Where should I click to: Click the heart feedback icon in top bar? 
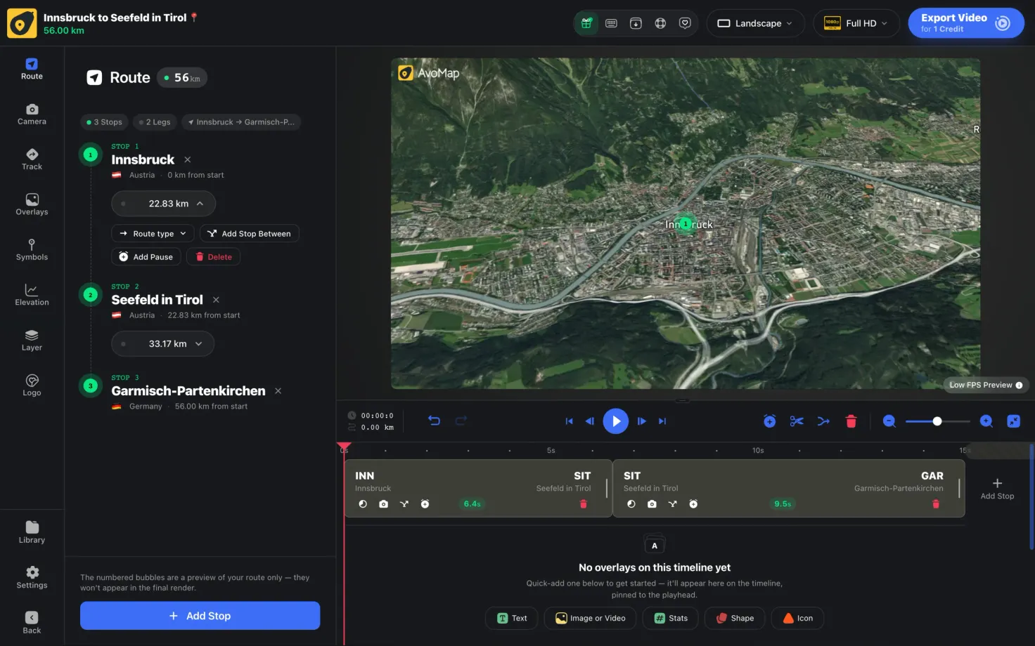click(685, 23)
